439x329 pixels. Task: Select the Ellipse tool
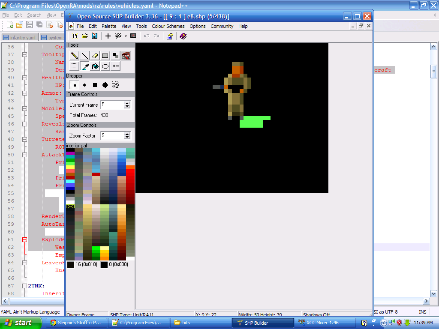click(105, 66)
